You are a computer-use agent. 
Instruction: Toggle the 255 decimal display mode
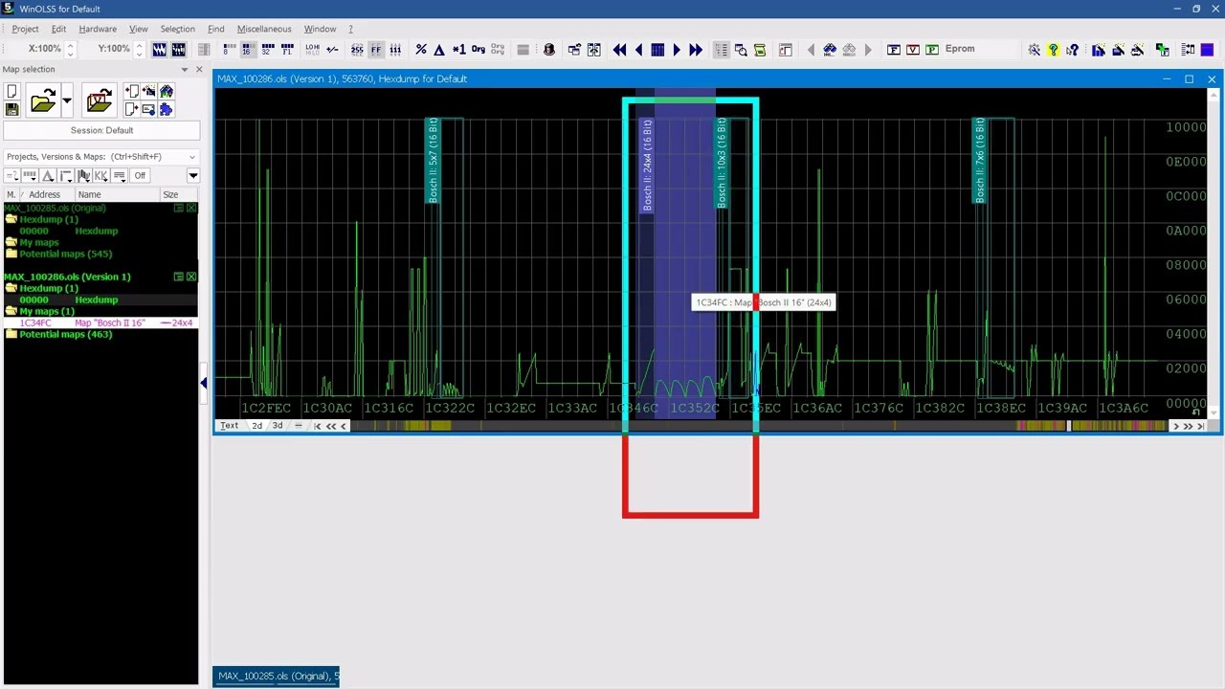coord(357,50)
